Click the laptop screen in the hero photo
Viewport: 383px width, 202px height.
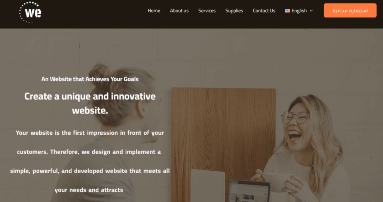(x=249, y=192)
